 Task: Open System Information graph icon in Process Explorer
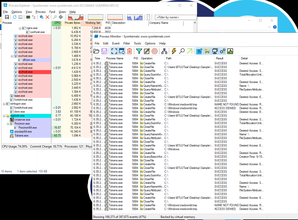[x=28, y=17]
